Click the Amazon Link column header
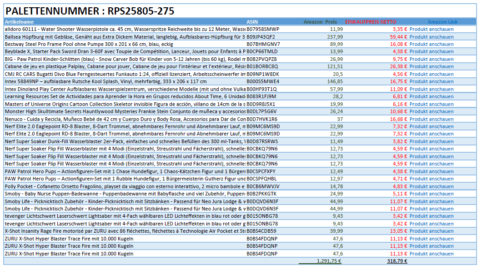The height and width of the screenshot is (270, 482). [442, 22]
